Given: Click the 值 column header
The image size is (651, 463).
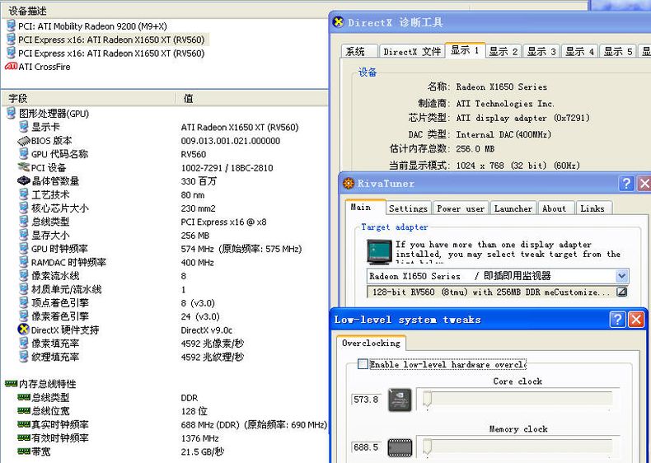Looking at the screenshot, I should (252, 98).
